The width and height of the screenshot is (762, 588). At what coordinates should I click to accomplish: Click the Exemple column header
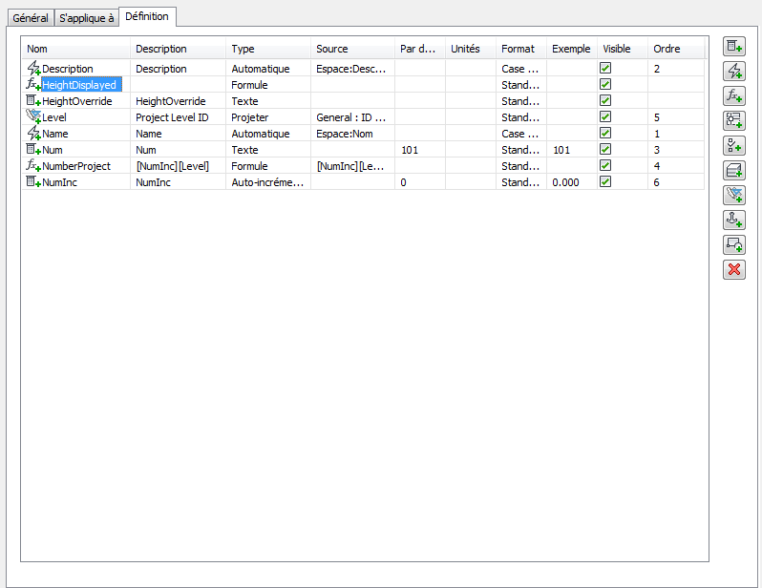(572, 49)
